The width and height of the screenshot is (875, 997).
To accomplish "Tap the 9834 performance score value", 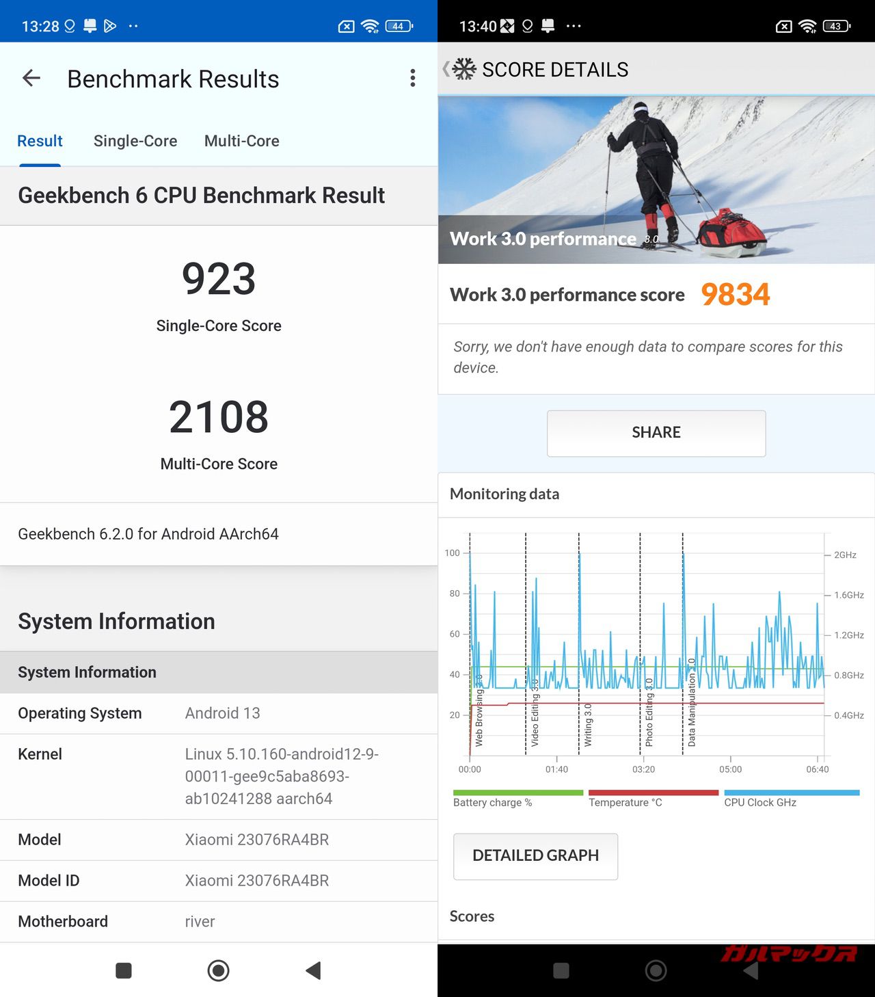I will (x=735, y=295).
